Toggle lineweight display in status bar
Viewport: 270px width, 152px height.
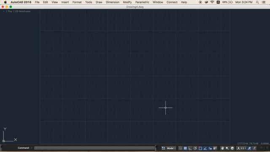pyautogui.click(x=215, y=148)
